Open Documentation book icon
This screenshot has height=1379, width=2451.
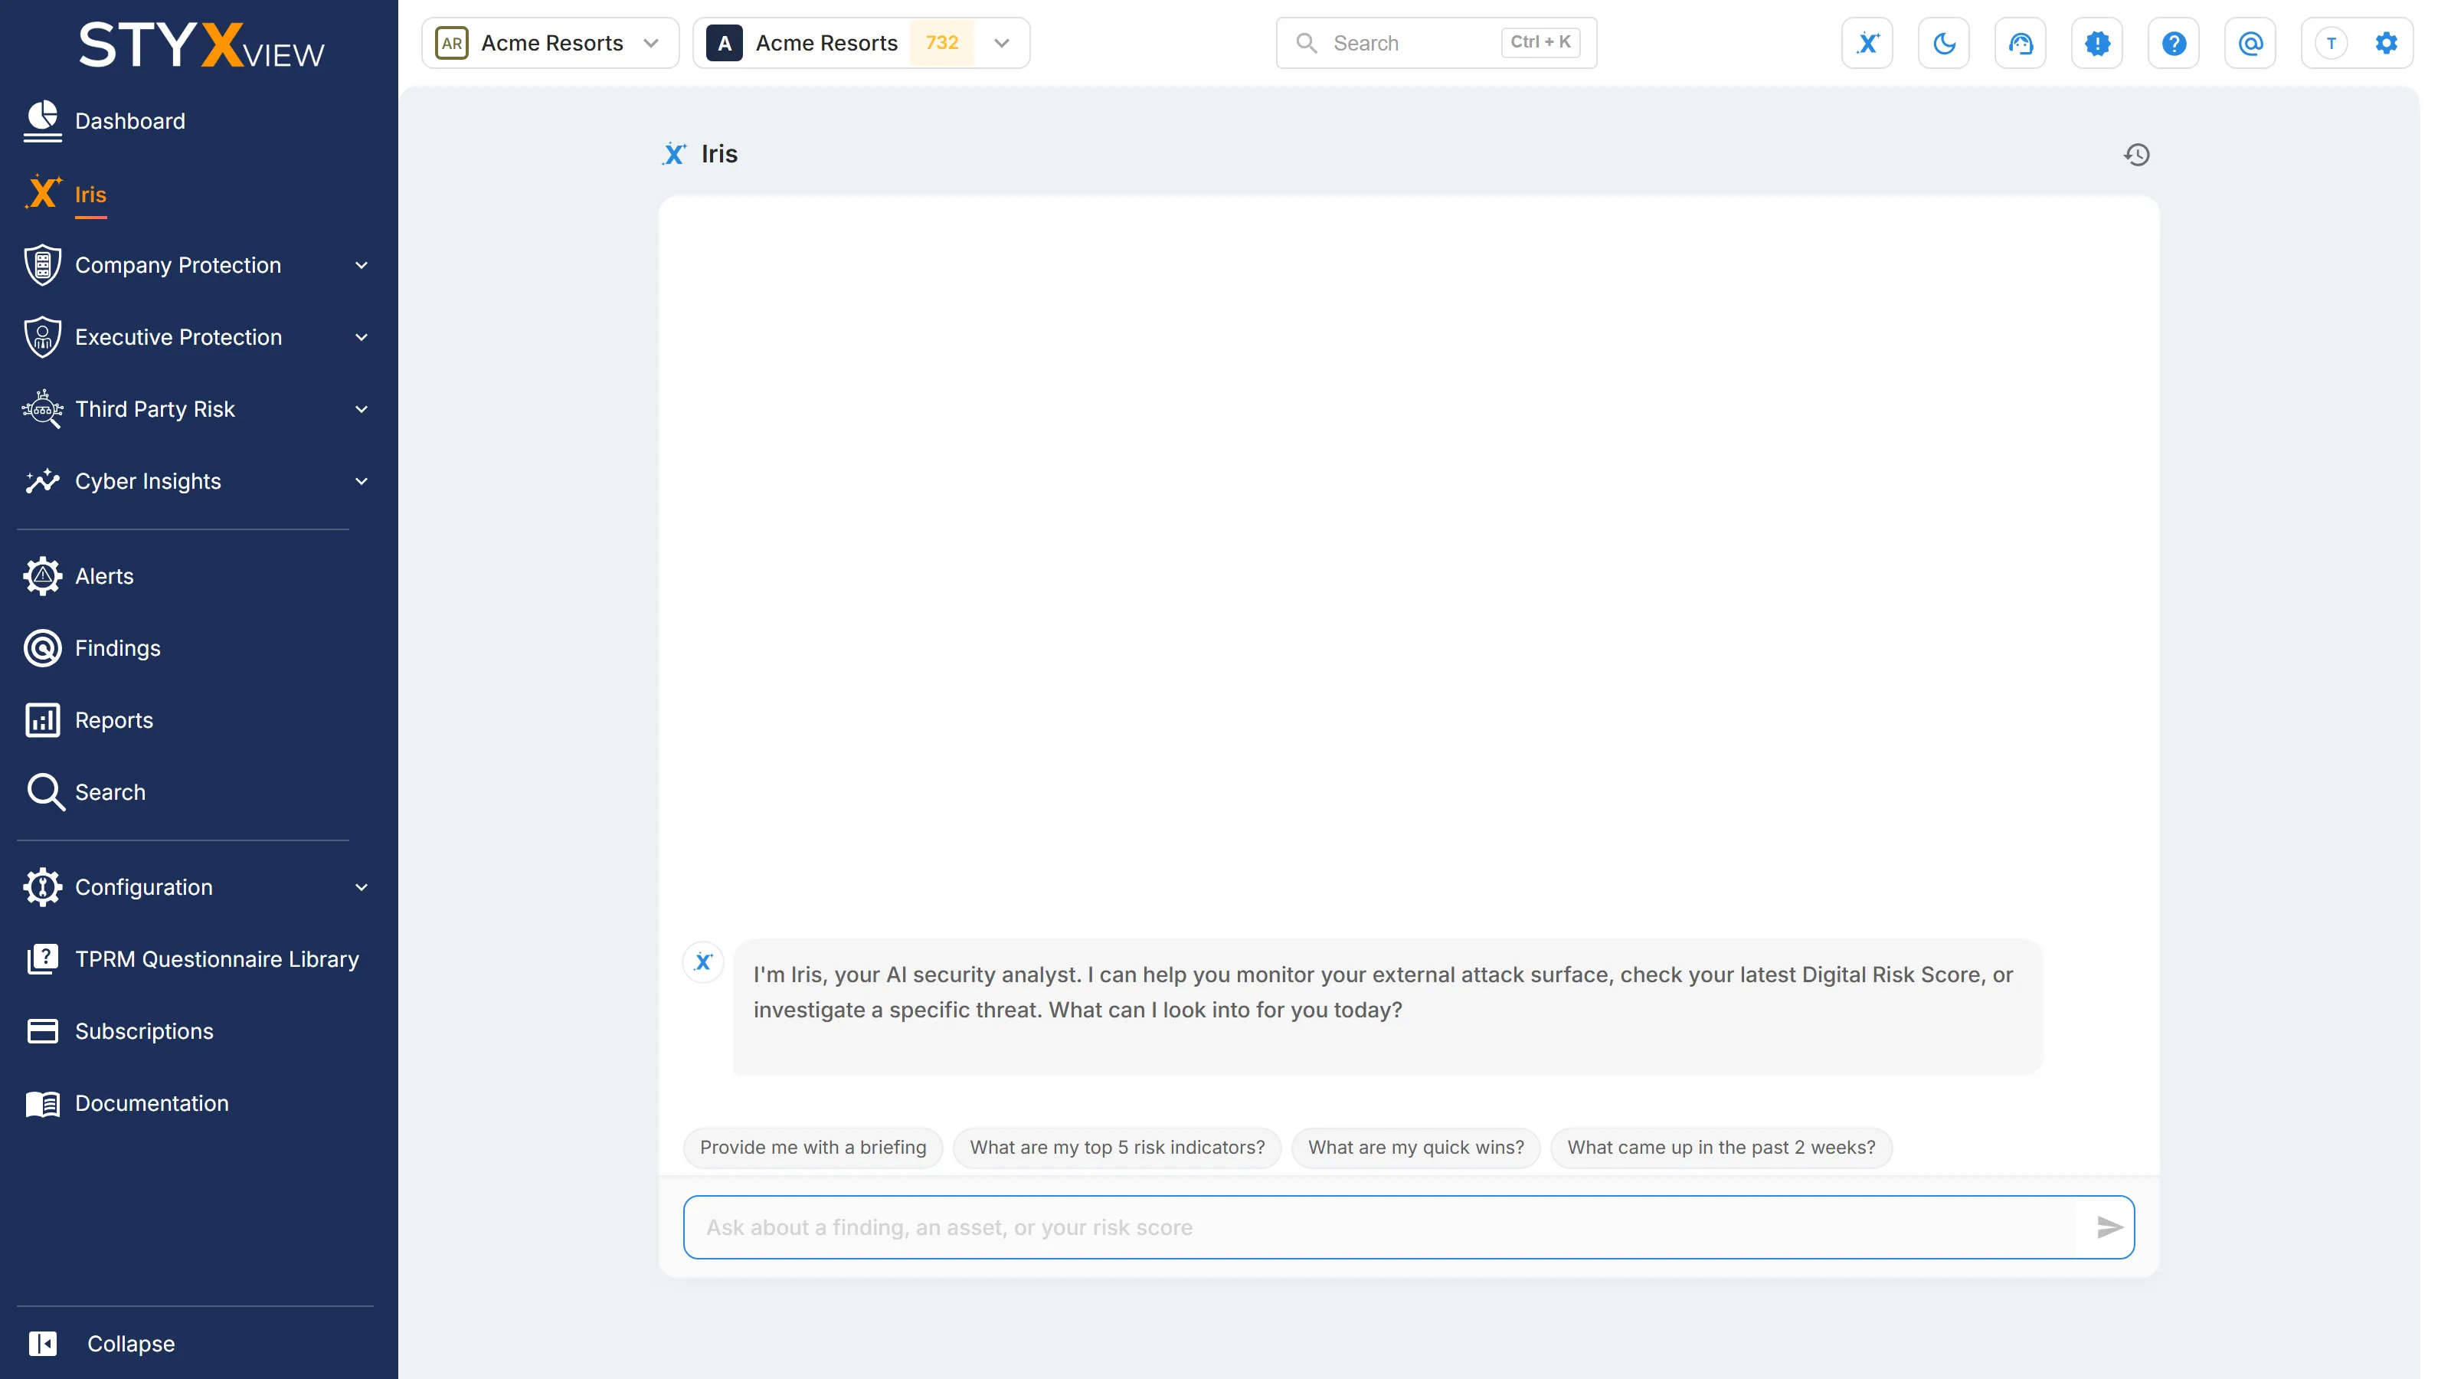click(x=43, y=1103)
